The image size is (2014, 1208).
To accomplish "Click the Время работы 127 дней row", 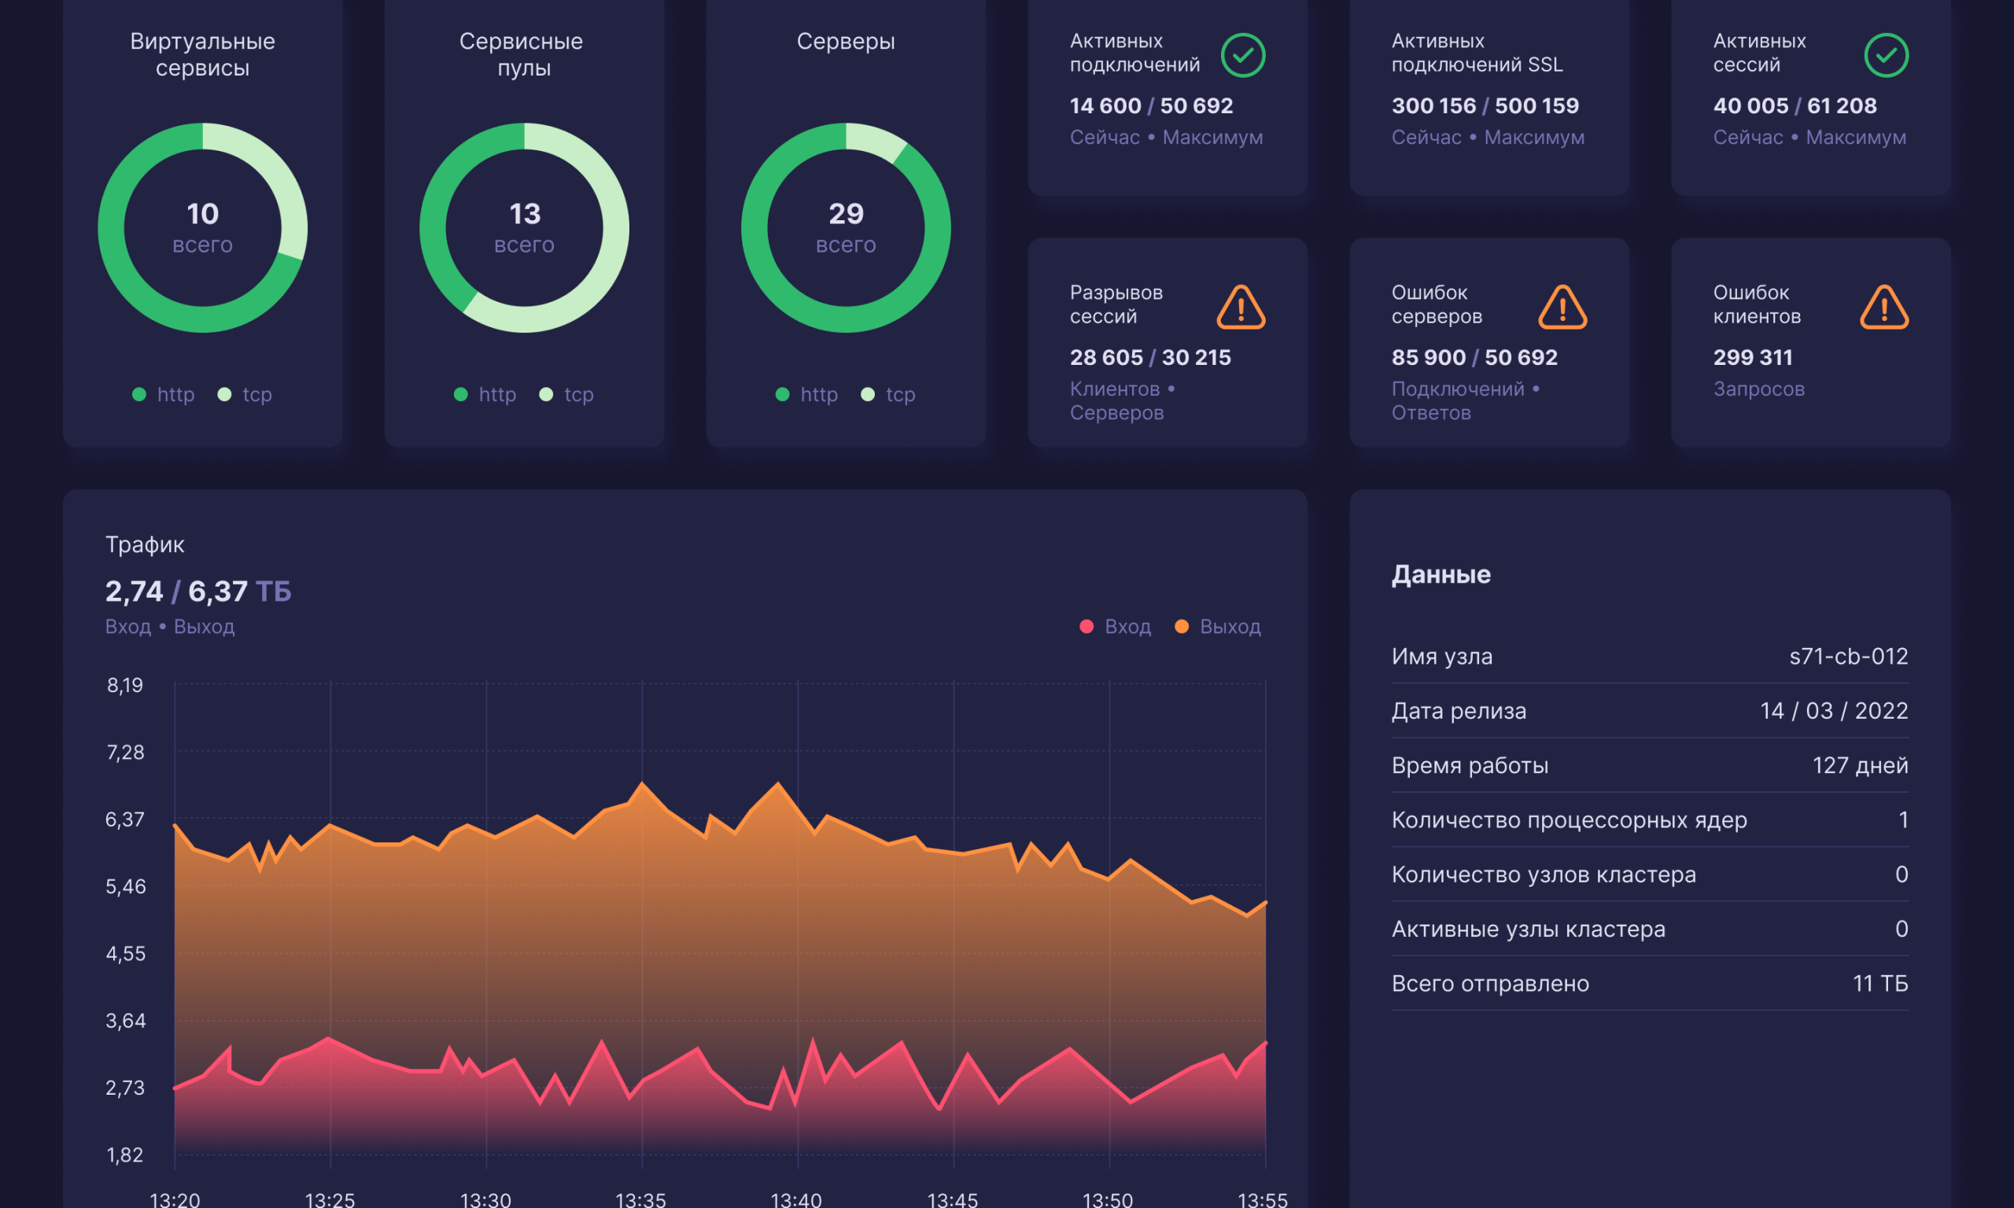I will [x=1649, y=765].
